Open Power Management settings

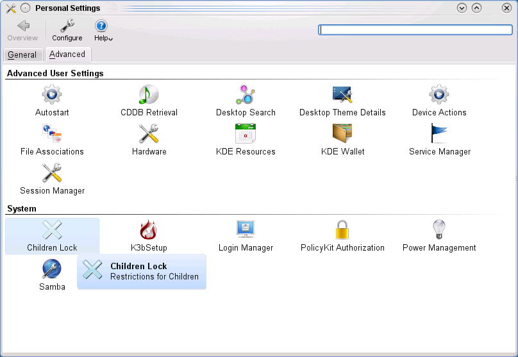tap(439, 236)
